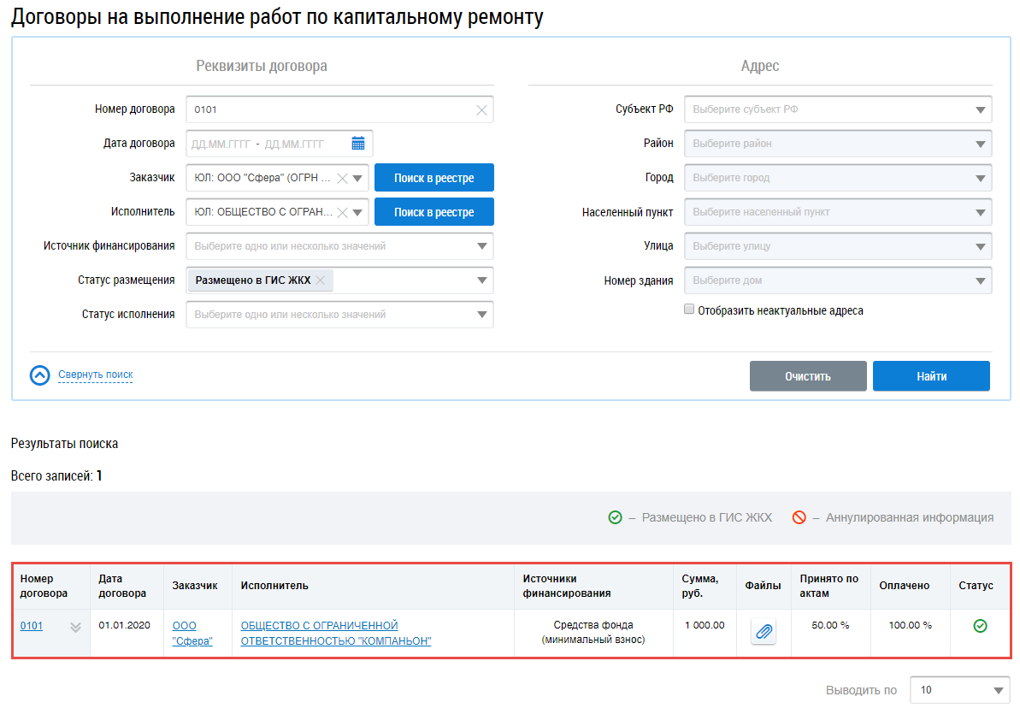Expand row details double-chevron for contract 0101
The image size is (1020, 714).
(75, 627)
